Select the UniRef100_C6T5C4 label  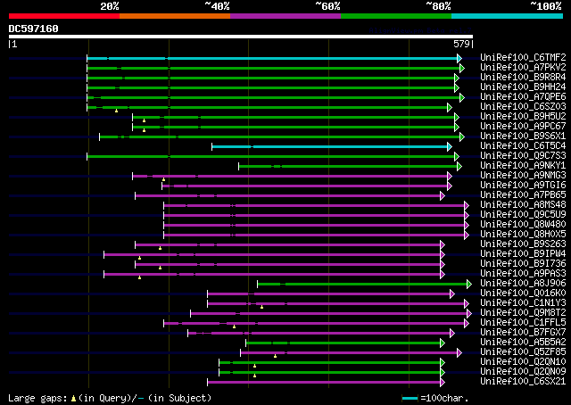pos(523,146)
